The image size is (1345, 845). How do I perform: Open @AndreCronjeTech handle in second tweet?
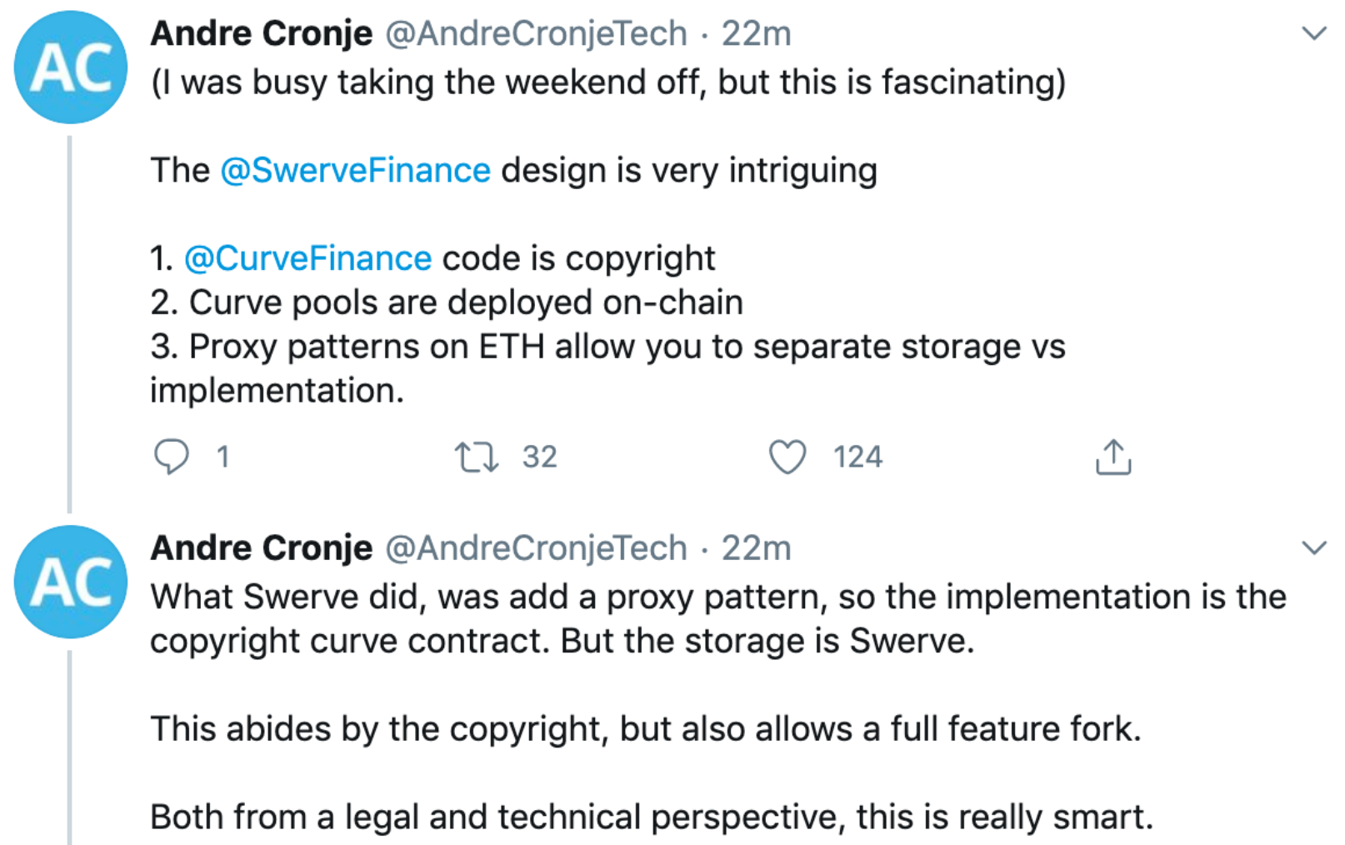536,548
